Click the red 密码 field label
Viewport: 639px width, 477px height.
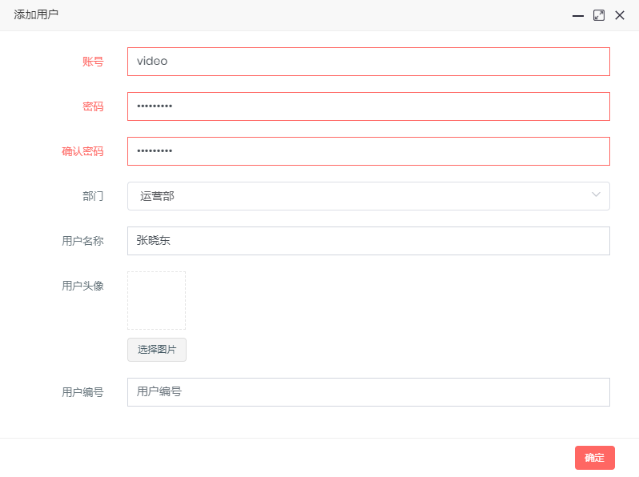(93, 106)
